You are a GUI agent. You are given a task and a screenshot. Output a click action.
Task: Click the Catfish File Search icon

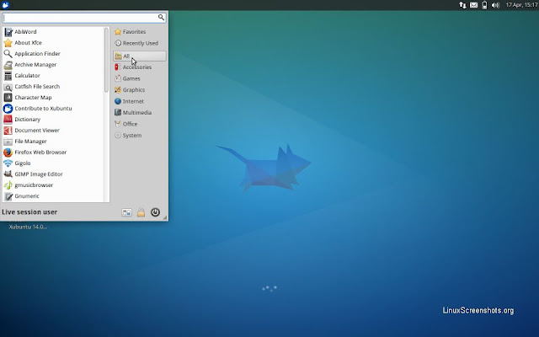(8, 87)
